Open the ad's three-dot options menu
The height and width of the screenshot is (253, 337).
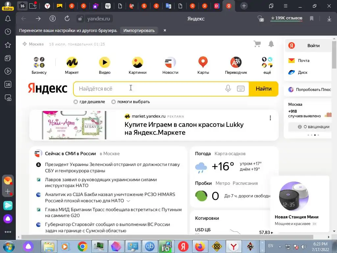tap(270, 118)
